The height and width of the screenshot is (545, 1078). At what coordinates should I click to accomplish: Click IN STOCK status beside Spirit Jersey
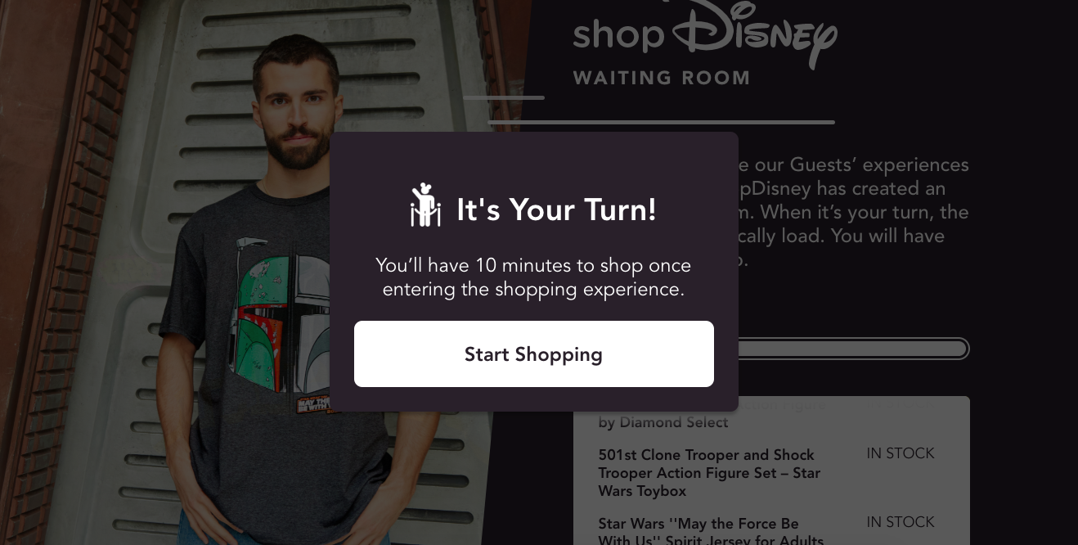(x=901, y=522)
